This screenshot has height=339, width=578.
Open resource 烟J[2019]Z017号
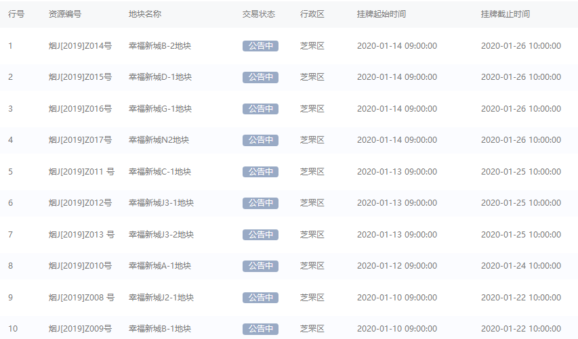[x=80, y=140]
